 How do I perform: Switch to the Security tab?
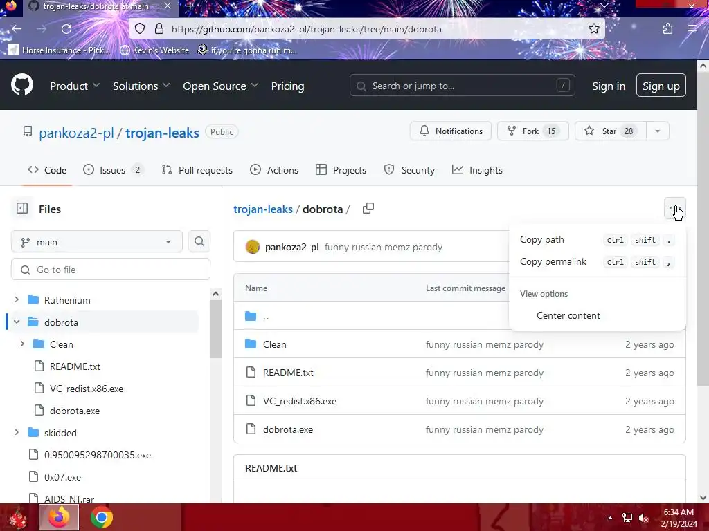tap(409, 170)
